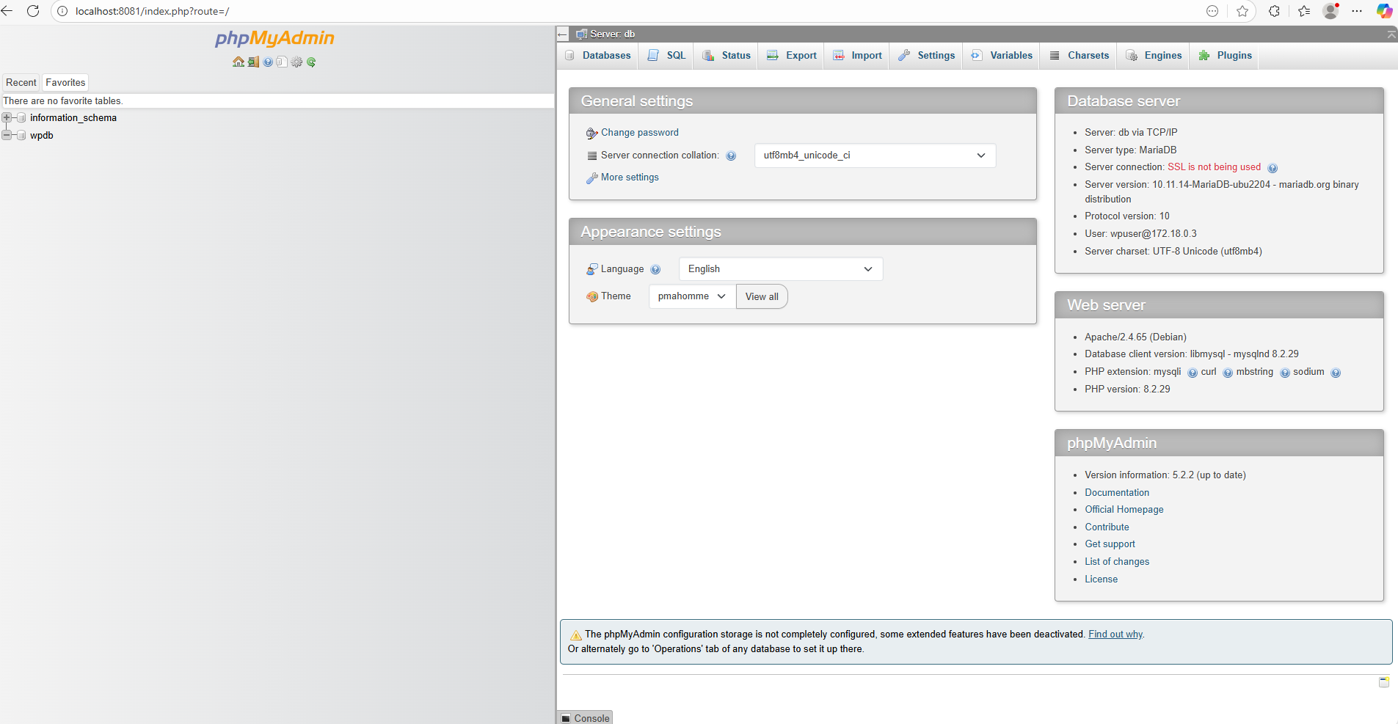The width and height of the screenshot is (1398, 724).
Task: Switch to the SQL tab
Action: pyautogui.click(x=667, y=56)
